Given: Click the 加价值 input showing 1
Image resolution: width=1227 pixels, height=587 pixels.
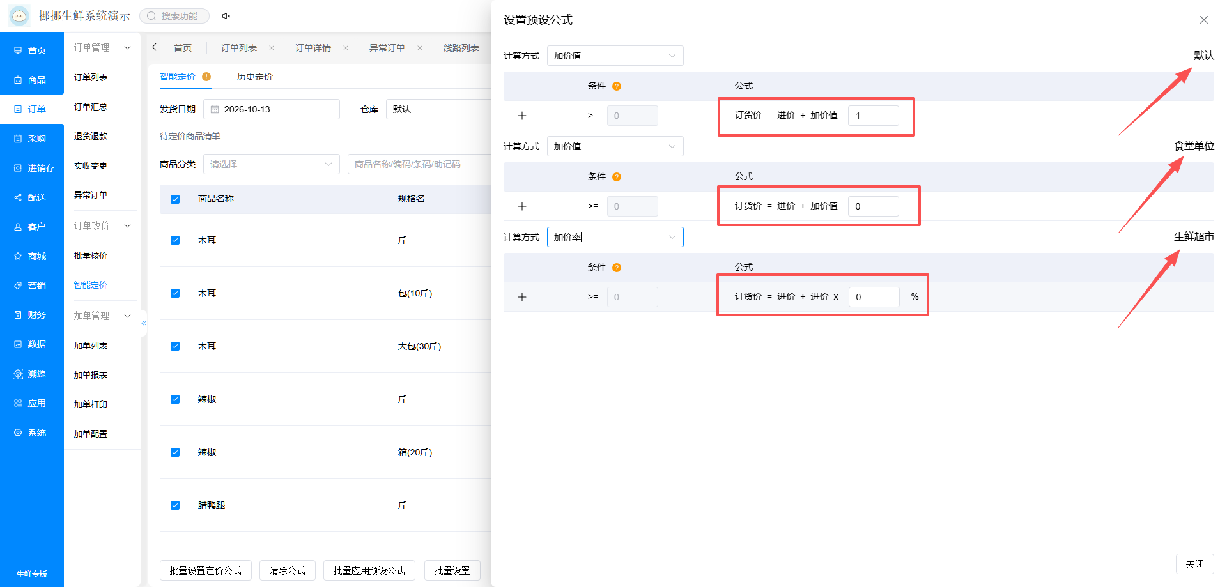Looking at the screenshot, I should pos(873,116).
